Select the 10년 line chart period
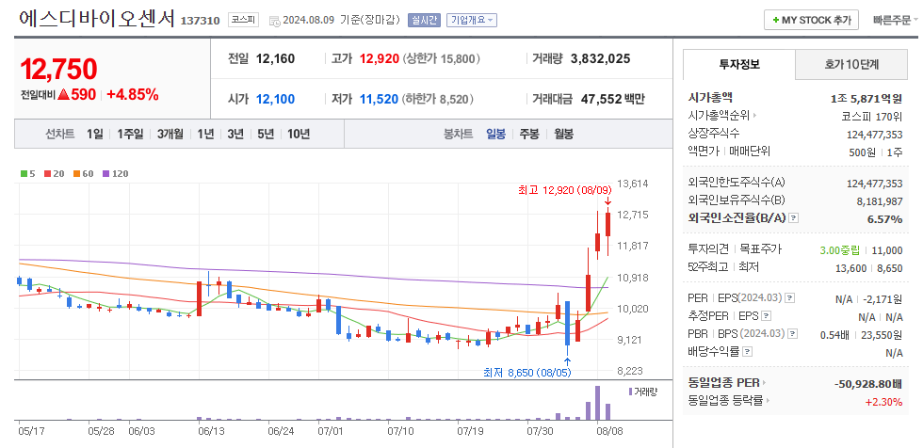 tap(299, 134)
